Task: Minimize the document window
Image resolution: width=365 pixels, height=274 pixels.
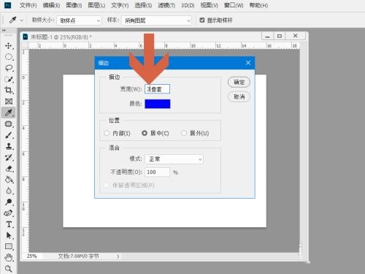Action: 268,36
